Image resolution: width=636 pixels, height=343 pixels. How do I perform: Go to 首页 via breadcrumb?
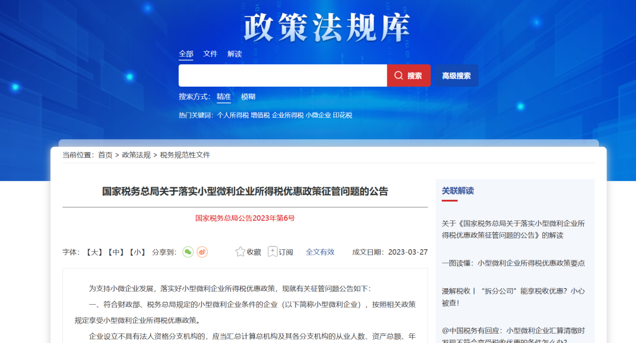point(104,155)
